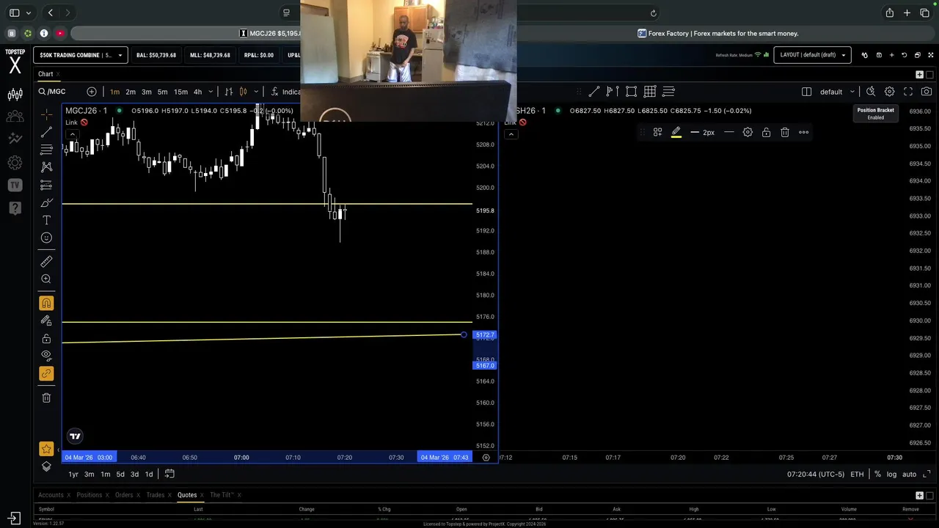Open the LAYOUT default (draft) dropdown

coord(812,55)
